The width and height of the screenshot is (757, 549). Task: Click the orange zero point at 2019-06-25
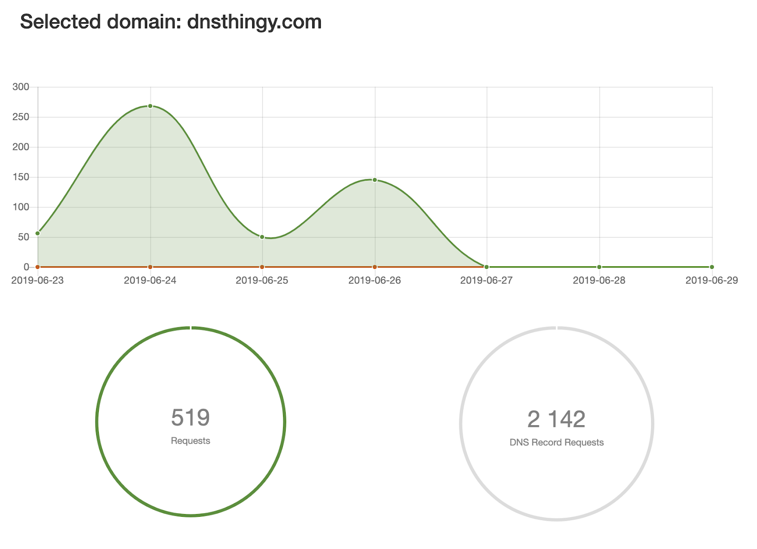262,267
